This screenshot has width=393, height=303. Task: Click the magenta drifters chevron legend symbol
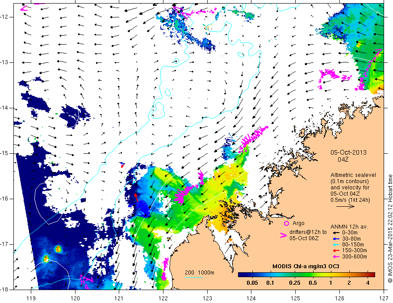(284, 235)
